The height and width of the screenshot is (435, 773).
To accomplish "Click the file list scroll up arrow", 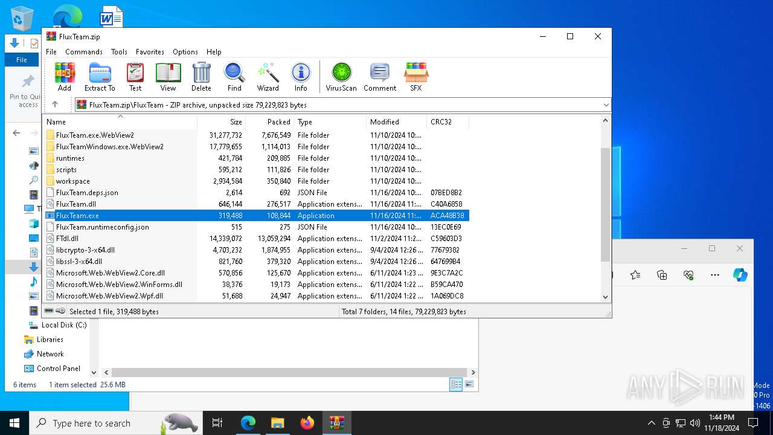I will click(x=606, y=120).
